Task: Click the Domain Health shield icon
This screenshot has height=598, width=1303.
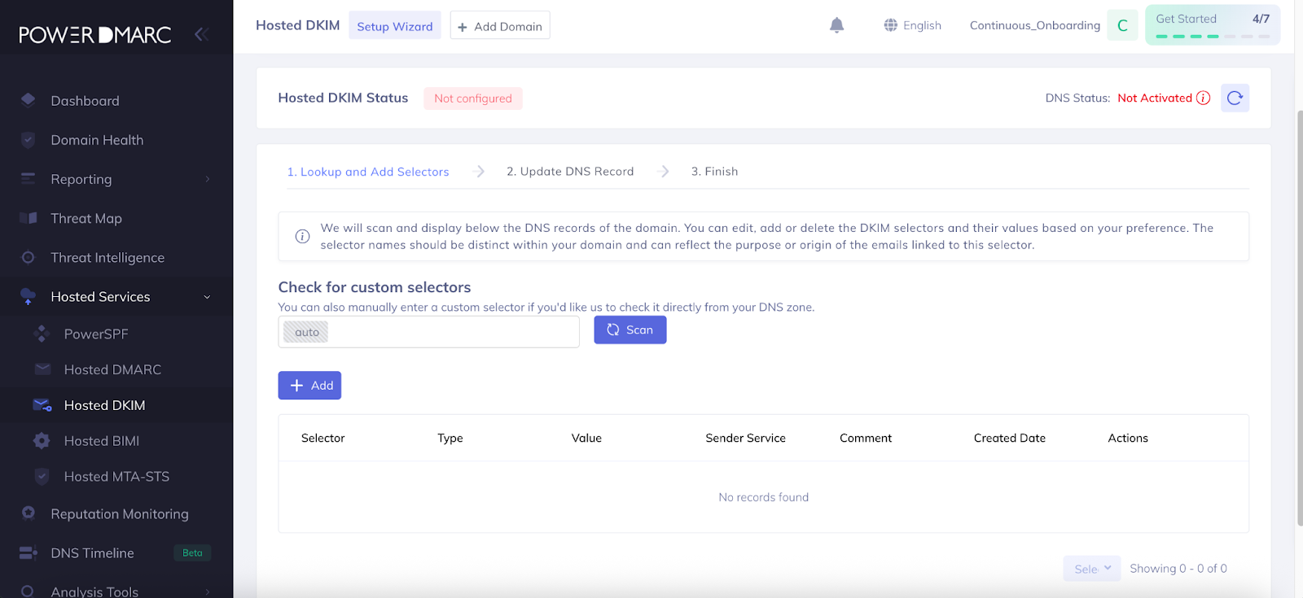Action: click(29, 140)
